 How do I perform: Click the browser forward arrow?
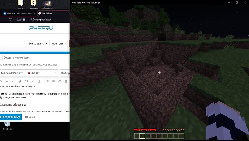coord(4,20)
